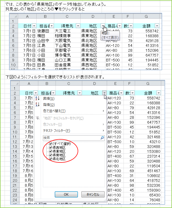Image resolution: width=172 pixels, height=208 pixels.
Task: Click the 検索 search input field
Action: [74, 138]
